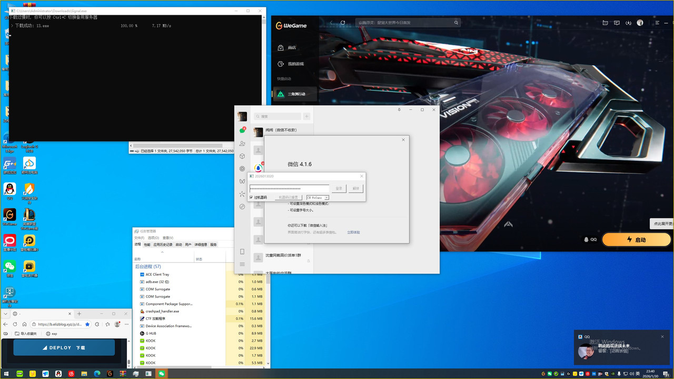674x379 pixels.
Task: Open the WeGame messages icon
Action: pos(617,23)
